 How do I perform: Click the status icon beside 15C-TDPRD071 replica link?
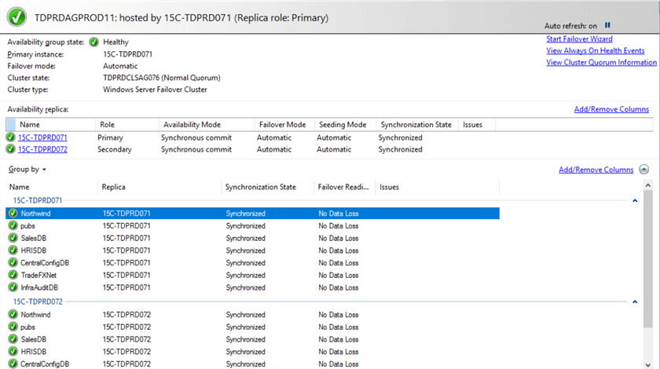[x=10, y=137]
